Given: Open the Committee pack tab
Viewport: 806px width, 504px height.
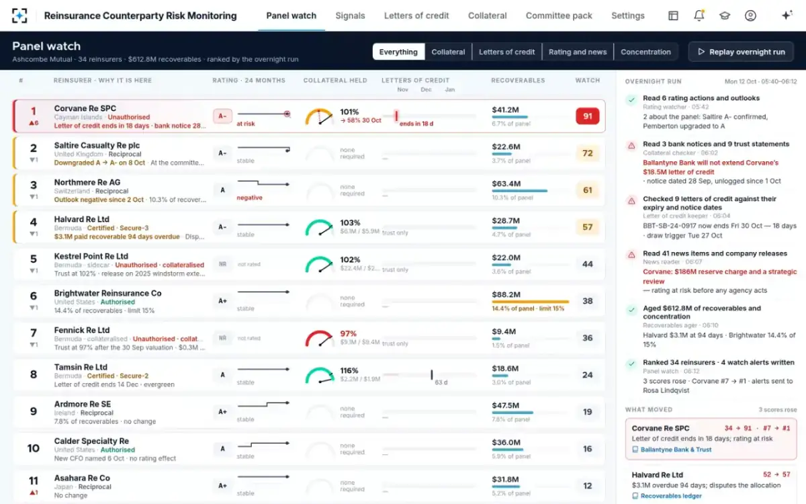Looking at the screenshot, I should point(559,15).
